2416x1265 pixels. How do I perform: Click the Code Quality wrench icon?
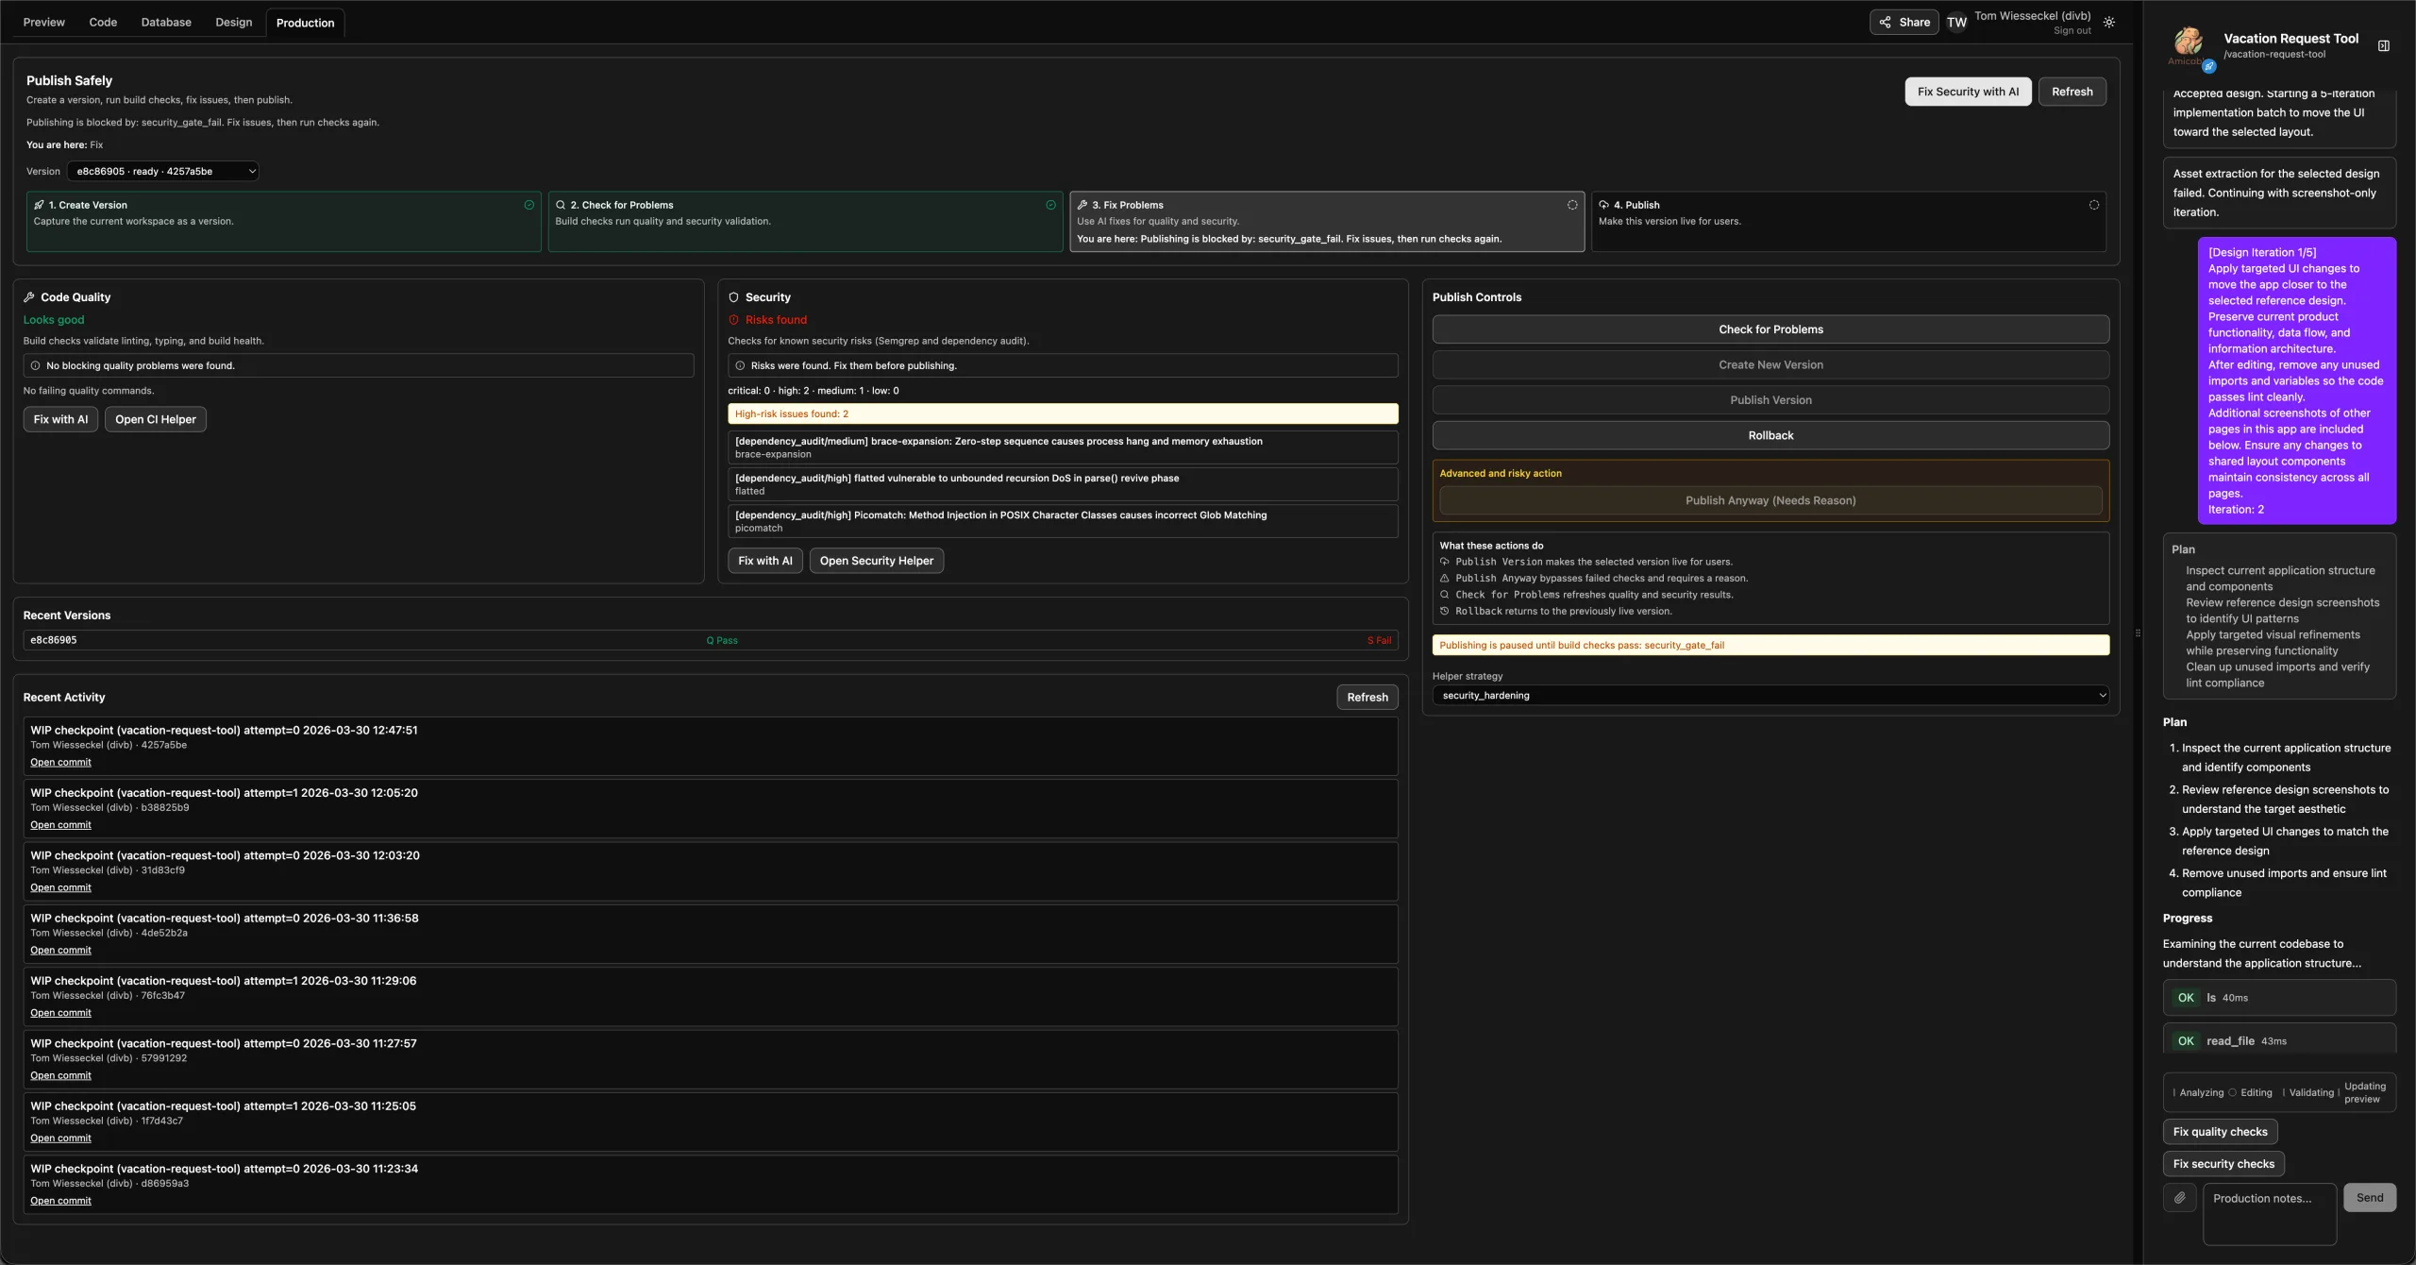29,297
